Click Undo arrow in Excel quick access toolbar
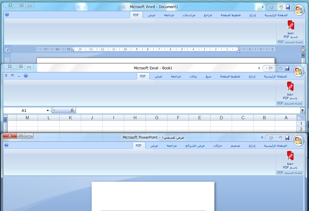Image resolution: width=309 pixels, height=211 pixels. (280, 68)
